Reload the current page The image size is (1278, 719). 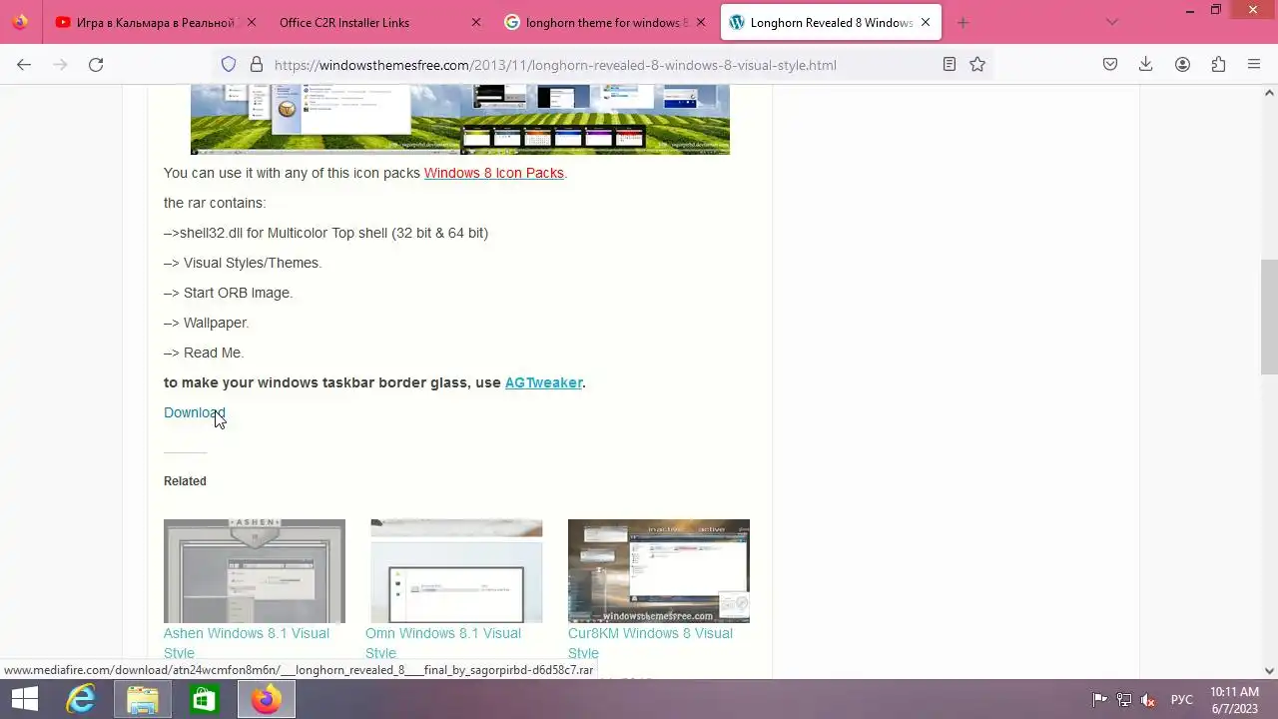(x=96, y=64)
